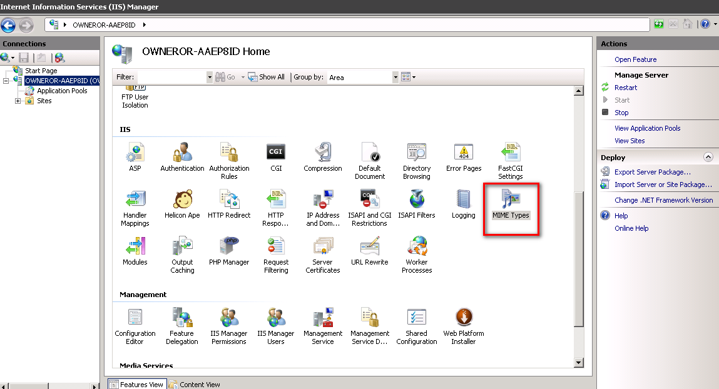Image resolution: width=719 pixels, height=389 pixels.
Task: Expand the Sites tree node
Action: pos(18,101)
